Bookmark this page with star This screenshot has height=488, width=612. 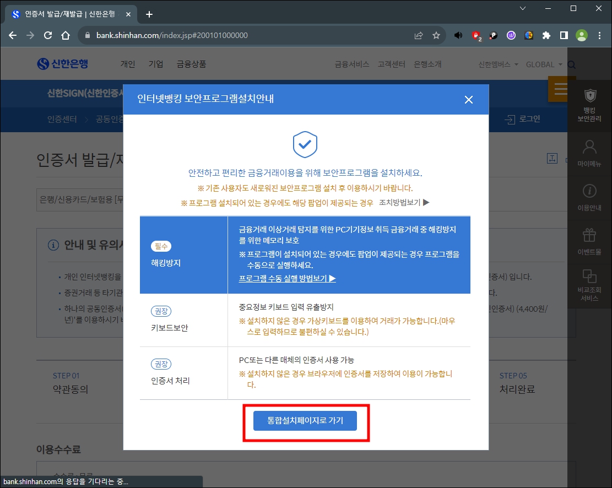436,36
